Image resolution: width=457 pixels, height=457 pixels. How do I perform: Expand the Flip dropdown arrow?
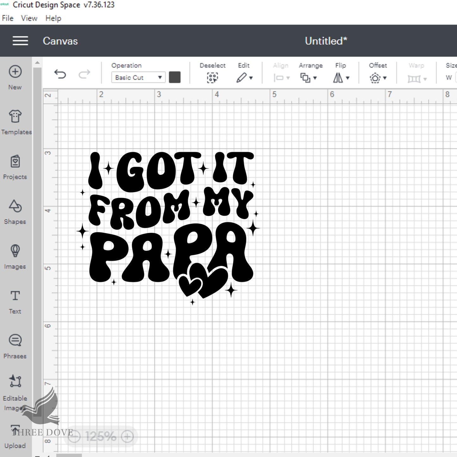click(x=348, y=78)
